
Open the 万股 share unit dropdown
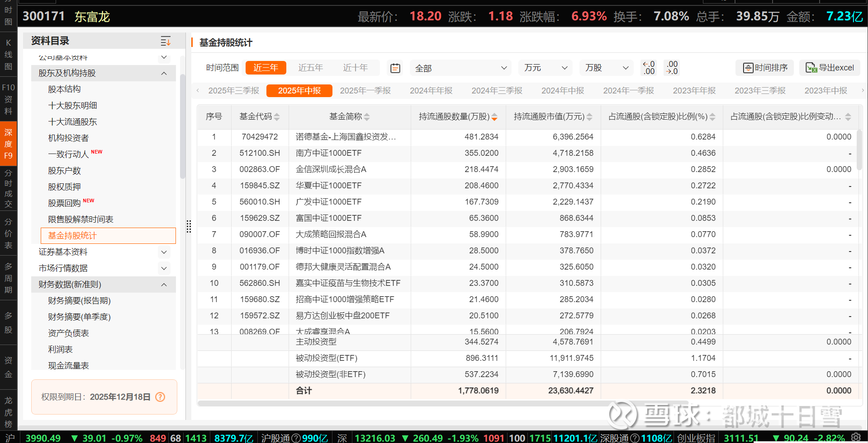(x=606, y=68)
